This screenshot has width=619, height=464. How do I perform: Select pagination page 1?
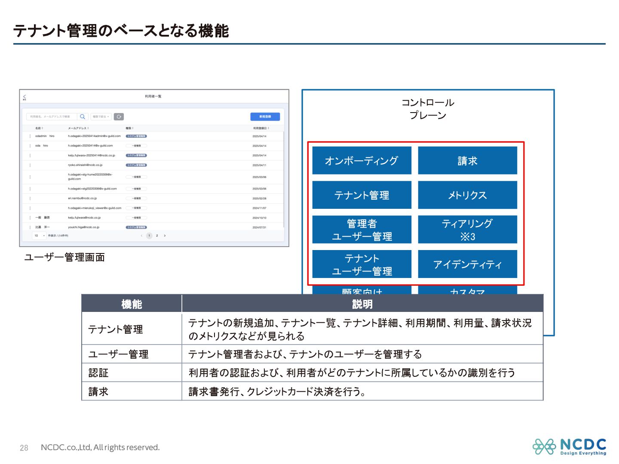[x=149, y=236]
